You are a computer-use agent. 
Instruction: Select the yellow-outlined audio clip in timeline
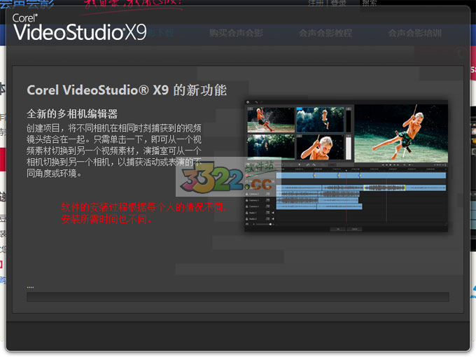tap(384, 188)
